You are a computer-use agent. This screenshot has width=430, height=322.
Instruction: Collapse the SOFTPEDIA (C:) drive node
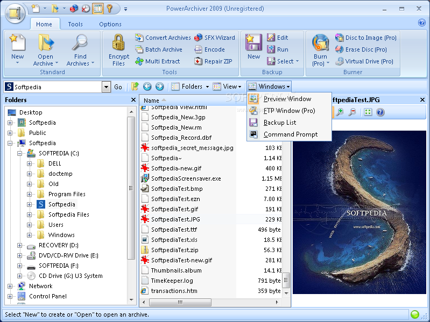tap(19, 153)
